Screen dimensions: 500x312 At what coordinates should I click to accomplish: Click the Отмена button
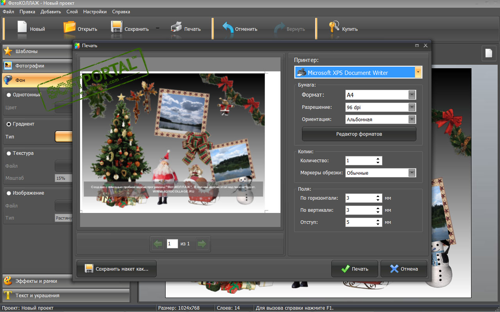coord(404,269)
